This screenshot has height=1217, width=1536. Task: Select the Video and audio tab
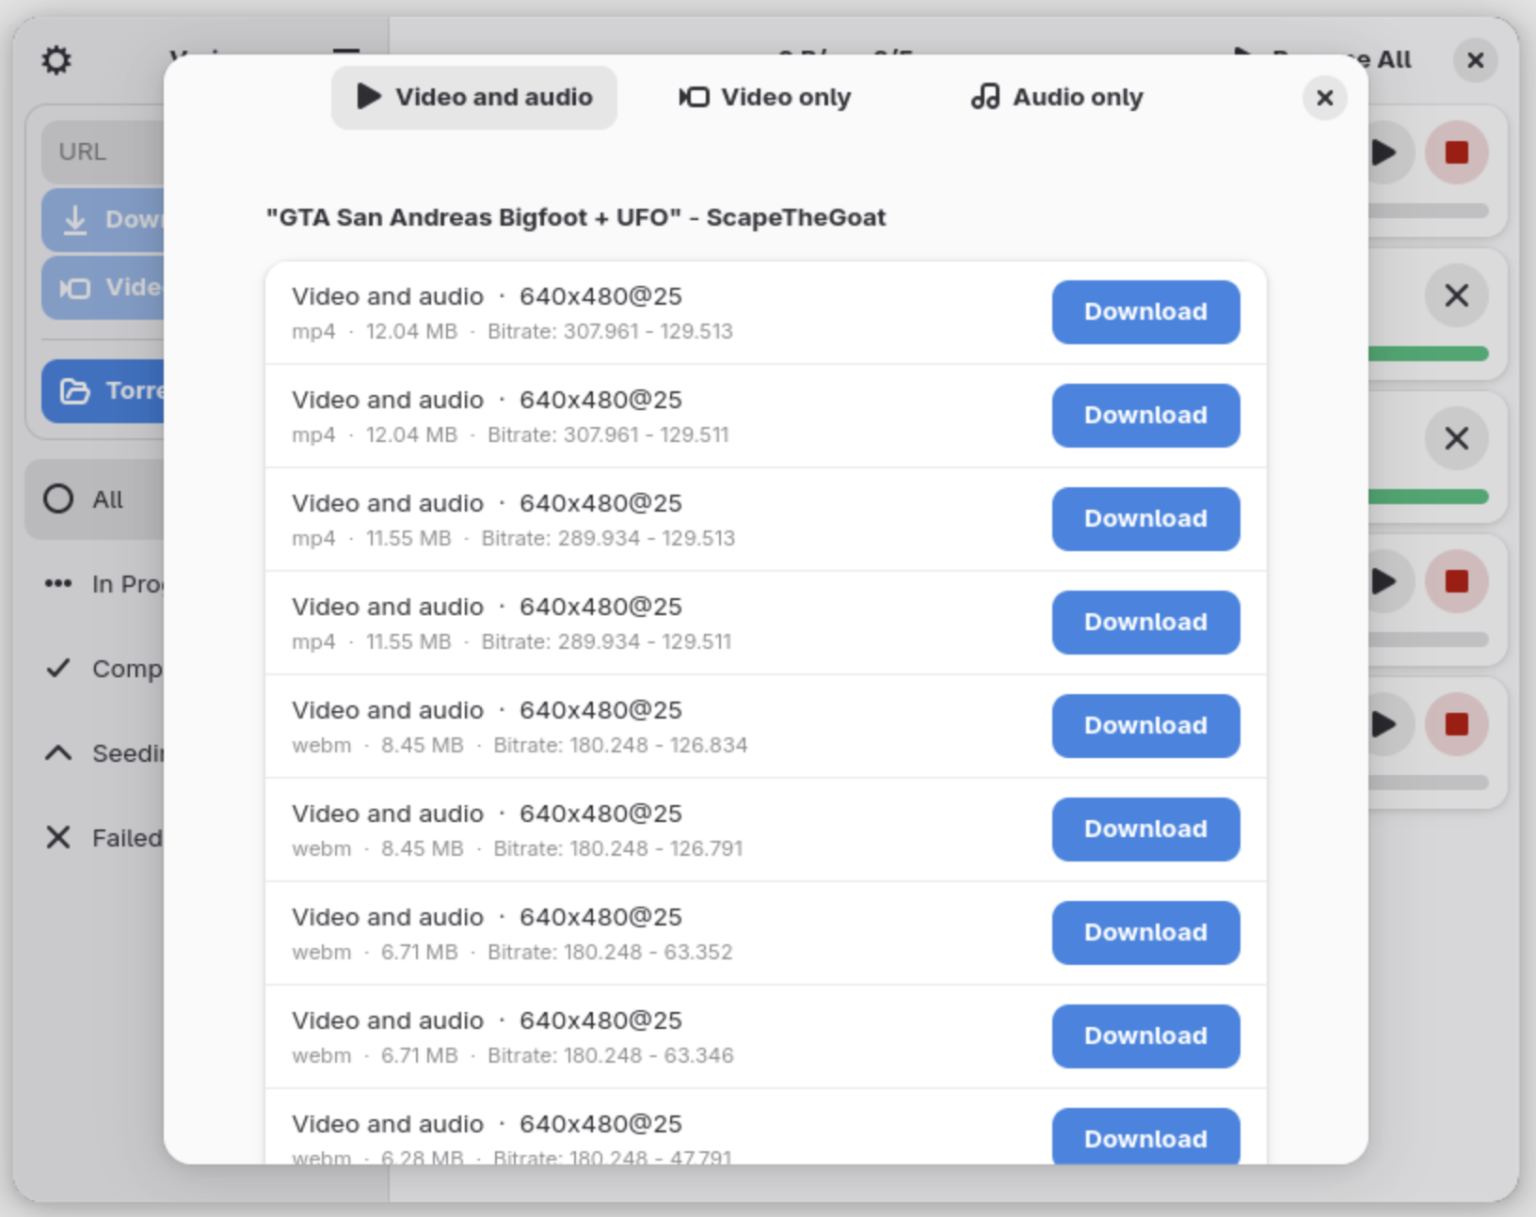tap(474, 98)
